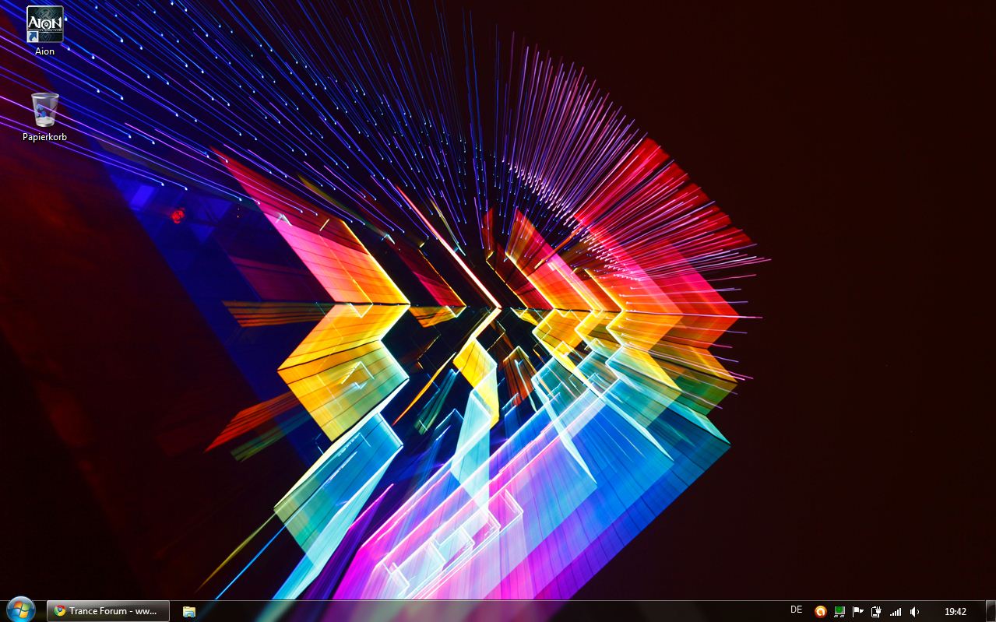Screen dimensions: 996x622
Task: Click the Aion text label
Action: tap(44, 51)
